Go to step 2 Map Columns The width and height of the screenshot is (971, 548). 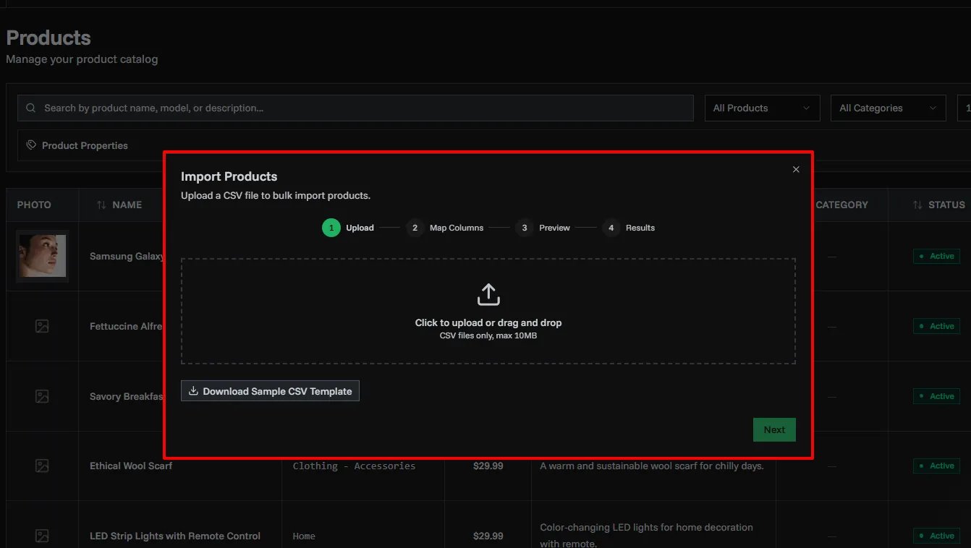coord(415,228)
